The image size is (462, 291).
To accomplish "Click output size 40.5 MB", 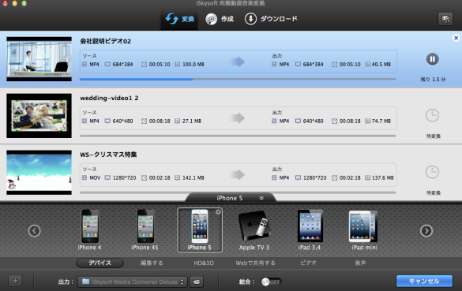I will pyautogui.click(x=381, y=64).
